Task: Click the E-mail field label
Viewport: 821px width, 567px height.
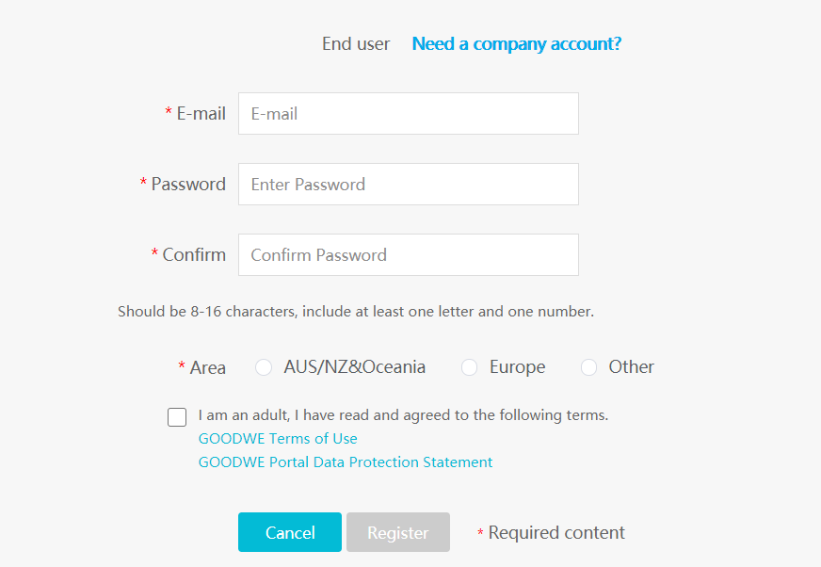Action: [x=201, y=114]
